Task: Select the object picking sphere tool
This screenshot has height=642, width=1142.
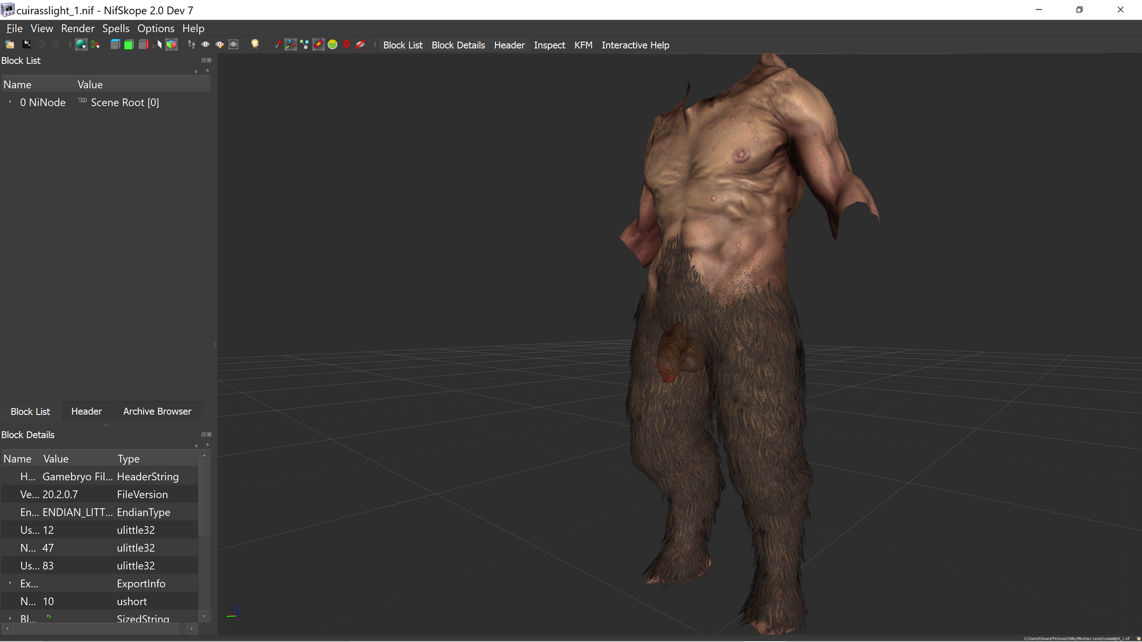Action: 81,45
